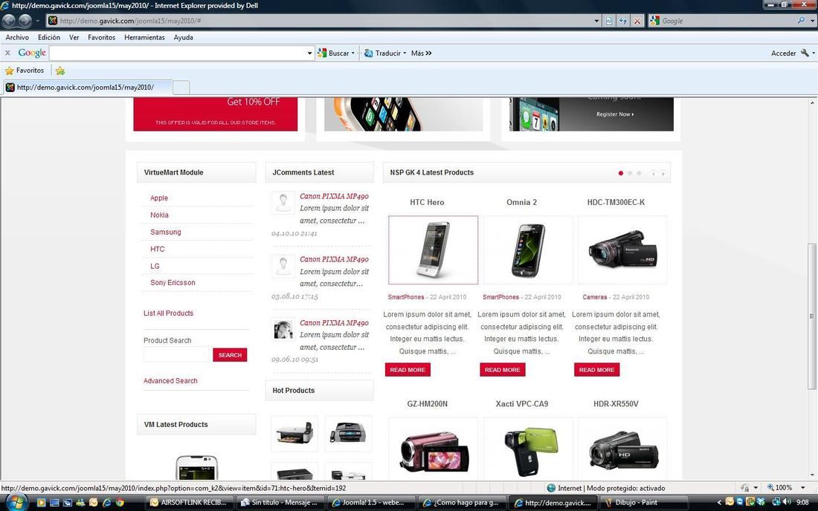Click the magnifier icon in Google search box
The image size is (818, 511).
(801, 21)
